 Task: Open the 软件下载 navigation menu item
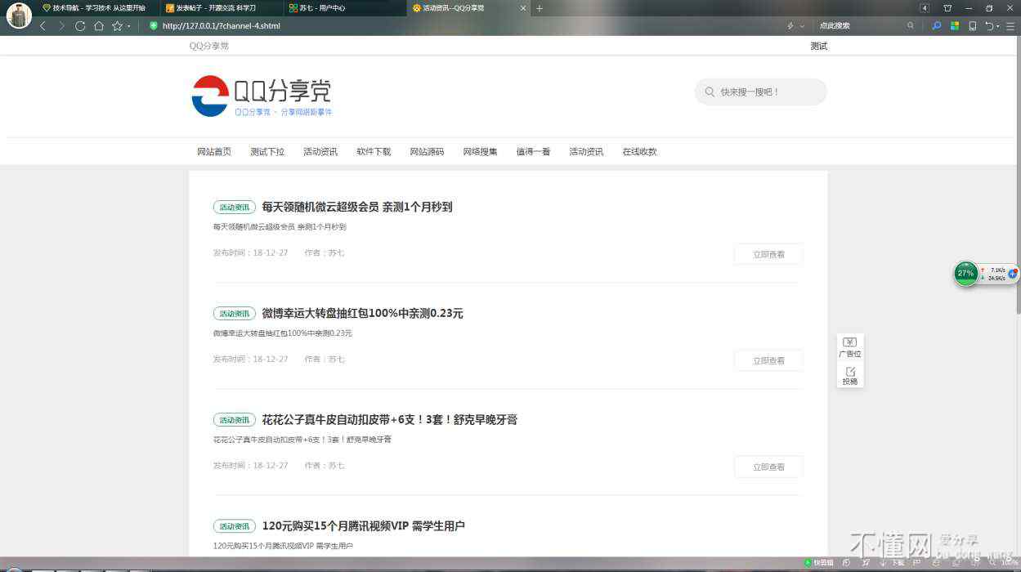[374, 151]
